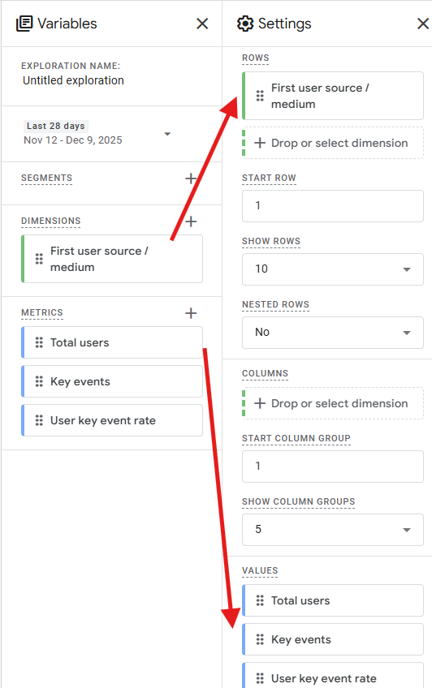Click the VALUES heading
Viewport: 432px width, 688px height.
click(x=260, y=571)
